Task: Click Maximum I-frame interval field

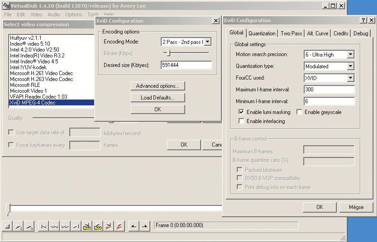Action: point(329,90)
